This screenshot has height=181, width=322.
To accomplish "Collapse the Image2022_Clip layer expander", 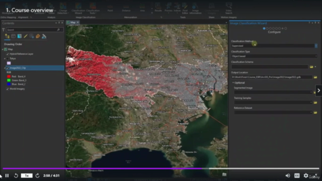I will click(x=5, y=68).
